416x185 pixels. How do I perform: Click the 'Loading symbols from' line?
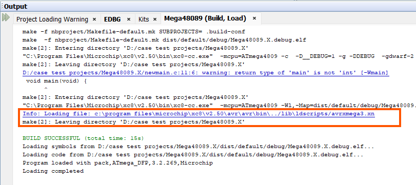pyautogui.click(x=198, y=147)
